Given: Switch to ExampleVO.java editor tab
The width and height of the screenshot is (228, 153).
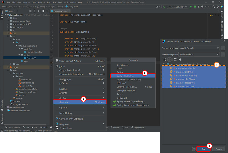Looking at the screenshot, I should click(x=60, y=11).
